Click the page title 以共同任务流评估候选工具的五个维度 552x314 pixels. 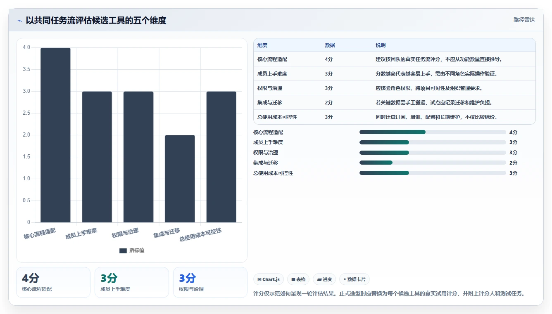coord(96,20)
